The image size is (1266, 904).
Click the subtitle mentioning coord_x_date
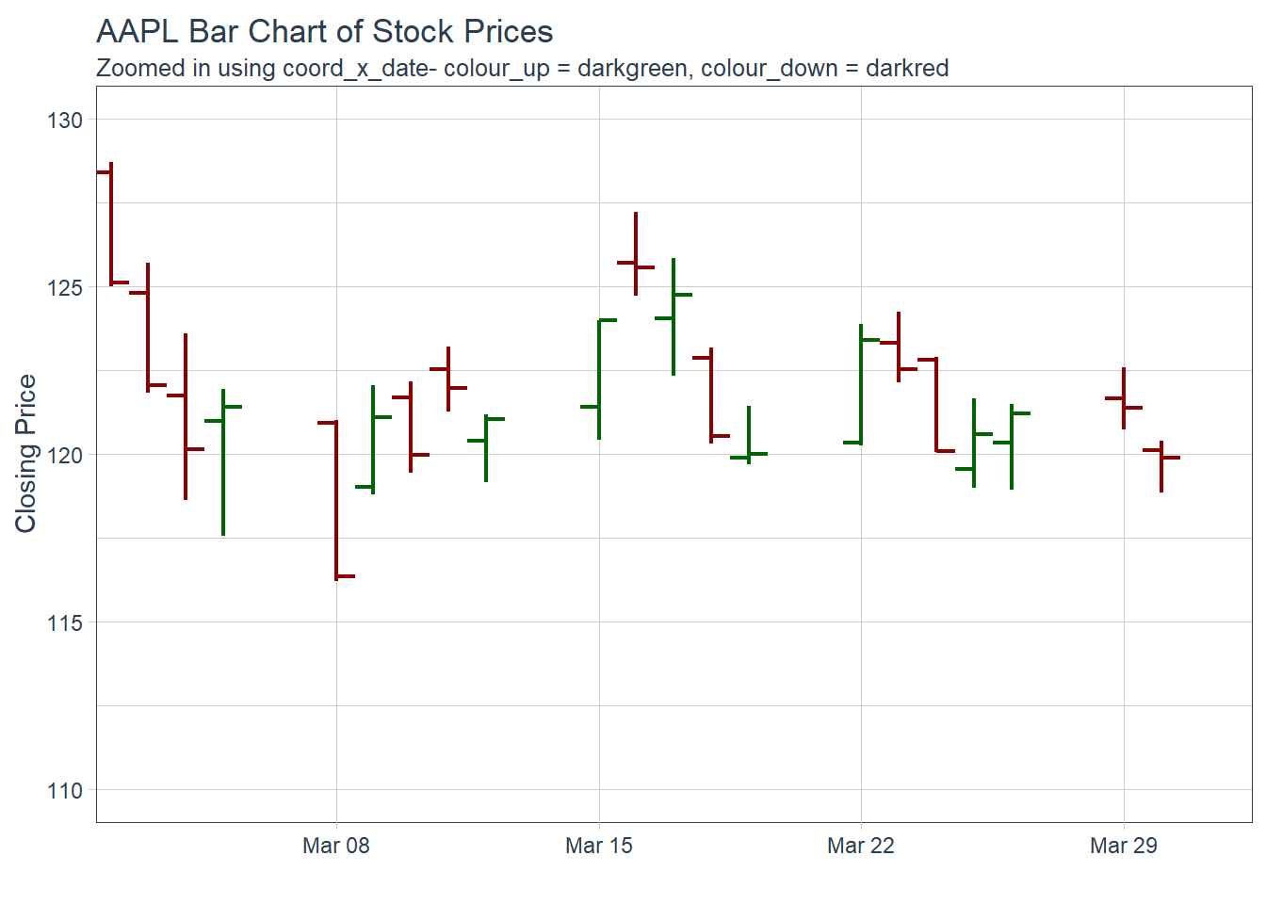point(522,69)
